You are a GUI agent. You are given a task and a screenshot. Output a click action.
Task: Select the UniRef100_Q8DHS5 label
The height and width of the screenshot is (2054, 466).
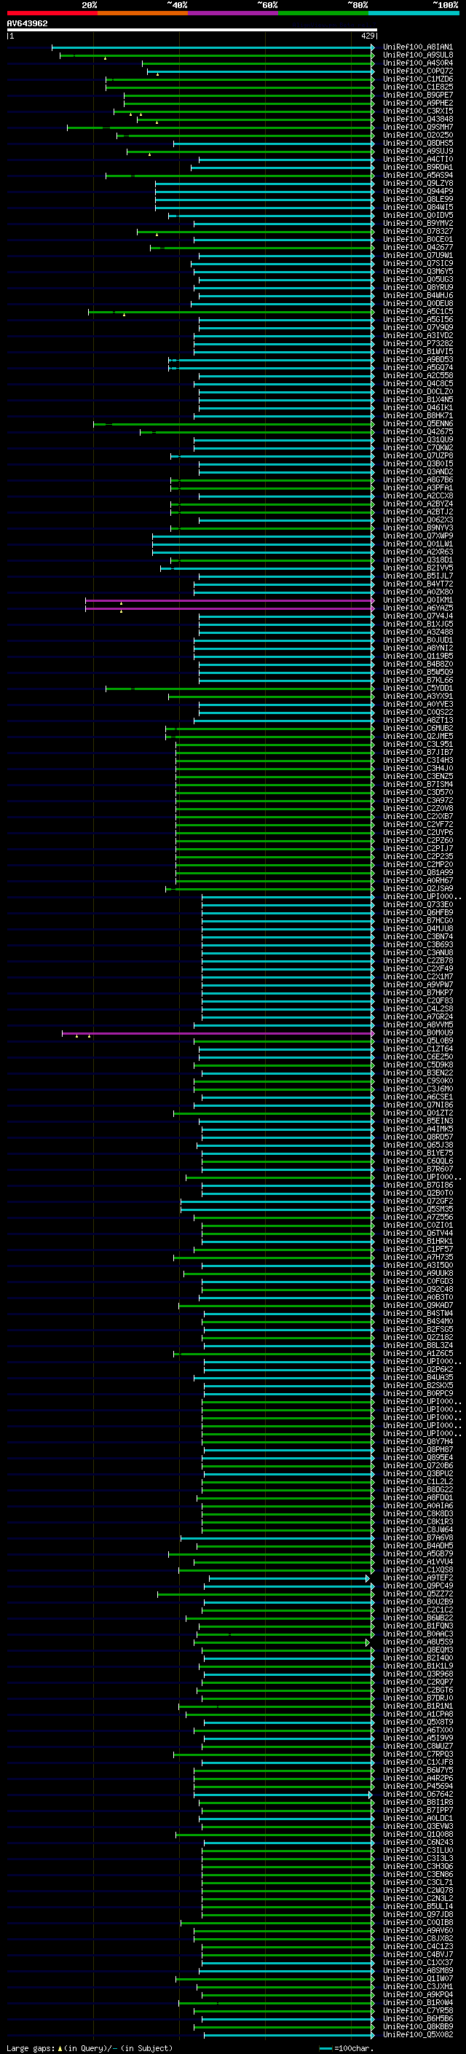point(418,144)
